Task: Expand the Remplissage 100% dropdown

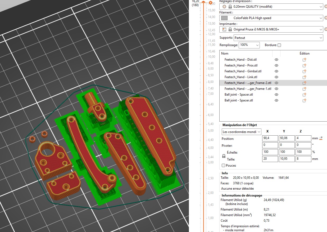Action: [249, 45]
